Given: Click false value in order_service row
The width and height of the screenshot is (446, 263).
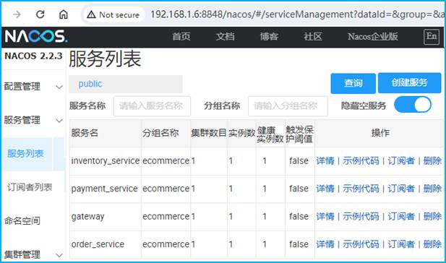Looking at the screenshot, I should tap(299, 244).
